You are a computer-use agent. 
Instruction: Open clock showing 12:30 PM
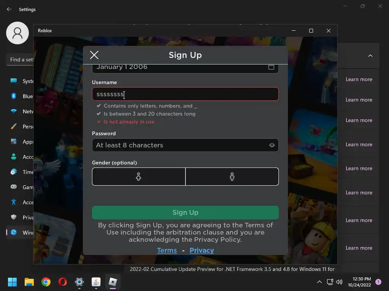tap(359, 282)
